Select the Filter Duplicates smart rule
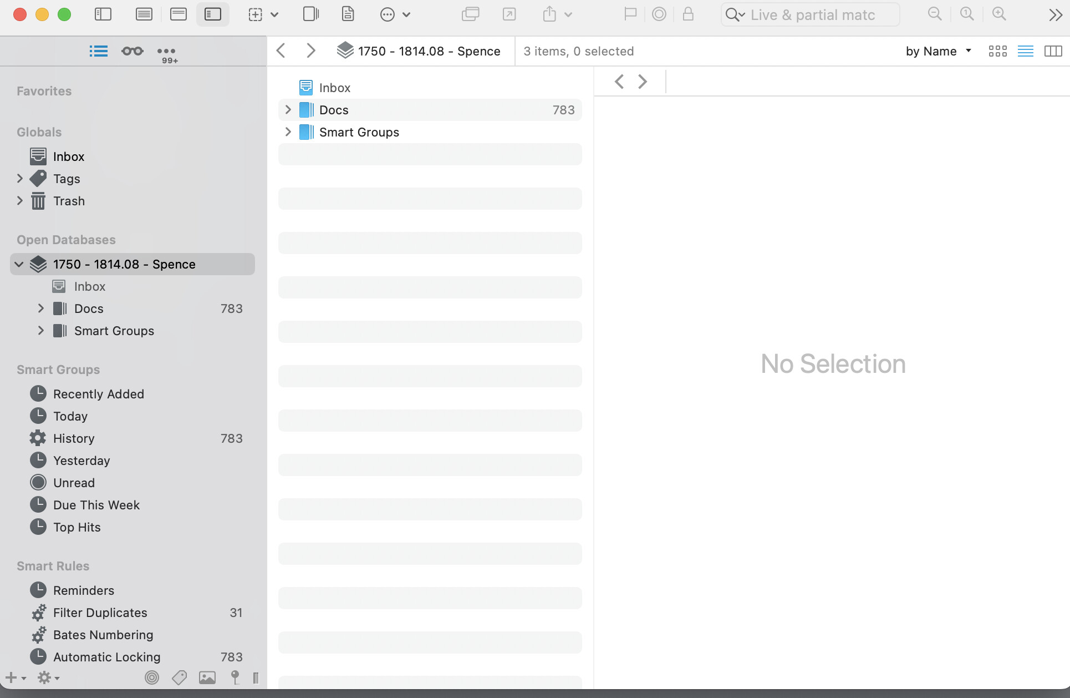This screenshot has height=698, width=1070. [100, 613]
